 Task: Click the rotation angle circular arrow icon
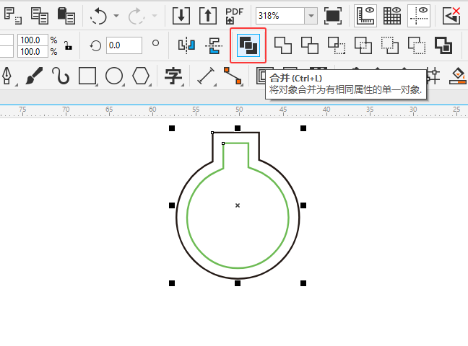(95, 46)
